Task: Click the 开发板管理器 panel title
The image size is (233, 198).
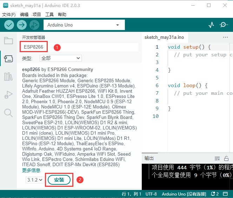Action: [x=34, y=37]
